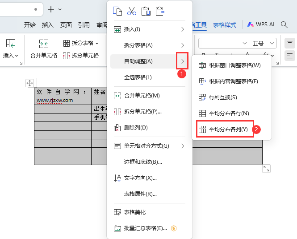Click the ribbon 合并单元格 button
Viewport: 297px width, 239px height.
click(x=44, y=49)
